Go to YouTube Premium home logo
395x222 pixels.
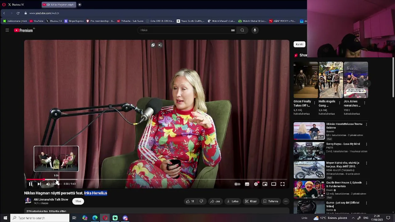point(23,30)
